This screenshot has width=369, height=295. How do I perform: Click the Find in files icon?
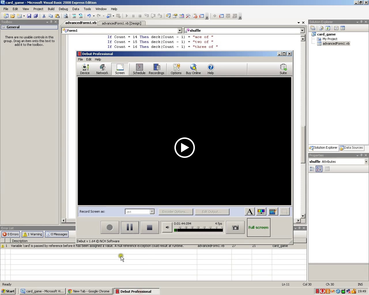[66, 16]
